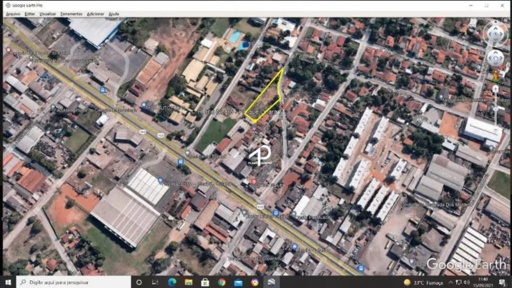This screenshot has width=512, height=288.
Task: Click the red place pin at the map's left edge
Action: pyautogui.click(x=8, y=51)
